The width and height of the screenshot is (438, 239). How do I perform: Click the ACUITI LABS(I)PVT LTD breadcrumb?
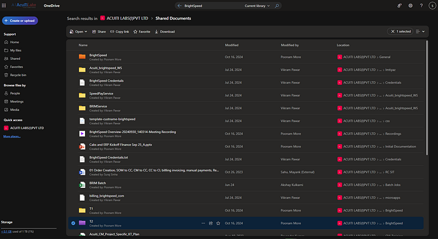[127, 18]
